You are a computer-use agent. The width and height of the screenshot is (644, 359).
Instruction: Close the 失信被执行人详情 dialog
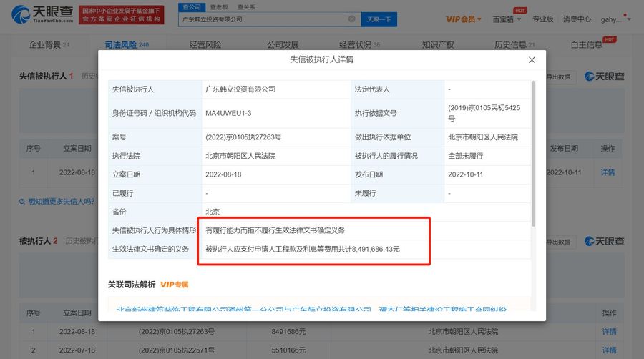pyautogui.click(x=532, y=60)
